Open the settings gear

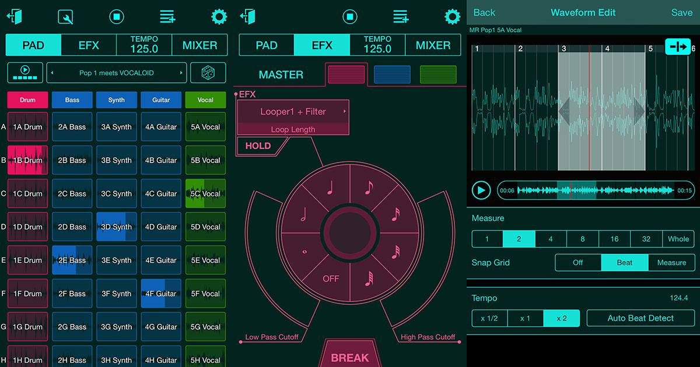click(219, 16)
